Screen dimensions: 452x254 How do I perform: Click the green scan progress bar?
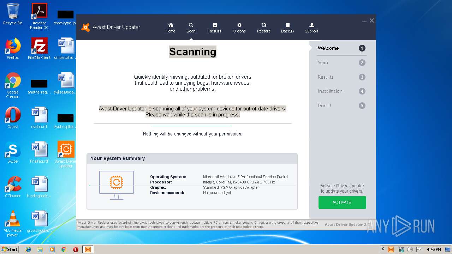(x=191, y=125)
